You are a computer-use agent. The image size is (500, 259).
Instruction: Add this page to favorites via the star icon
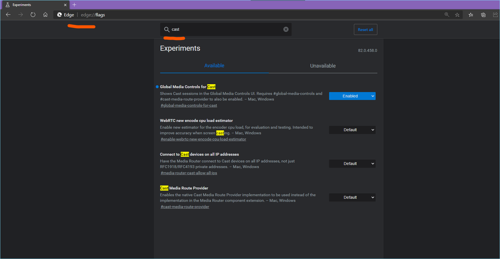pyautogui.click(x=457, y=14)
